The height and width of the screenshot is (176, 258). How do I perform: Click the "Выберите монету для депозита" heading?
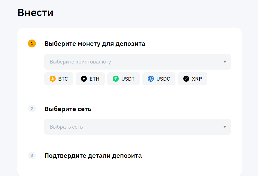click(95, 44)
